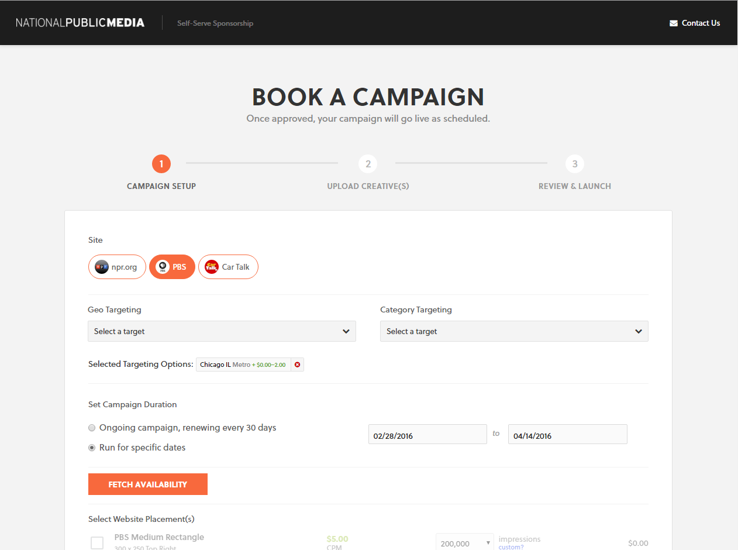Screen dimensions: 738x550
Task: Check the PBS Medium Rectangle placement checkbox
Action: pos(97,542)
